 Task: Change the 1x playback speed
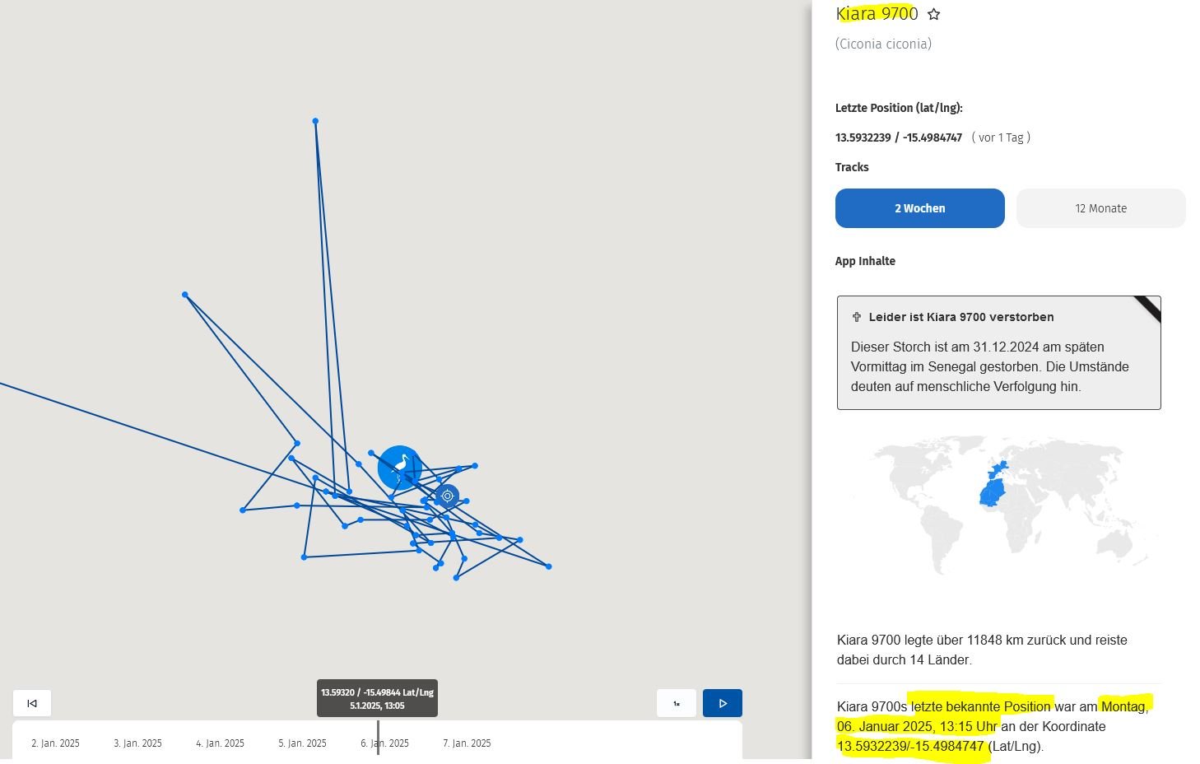677,703
